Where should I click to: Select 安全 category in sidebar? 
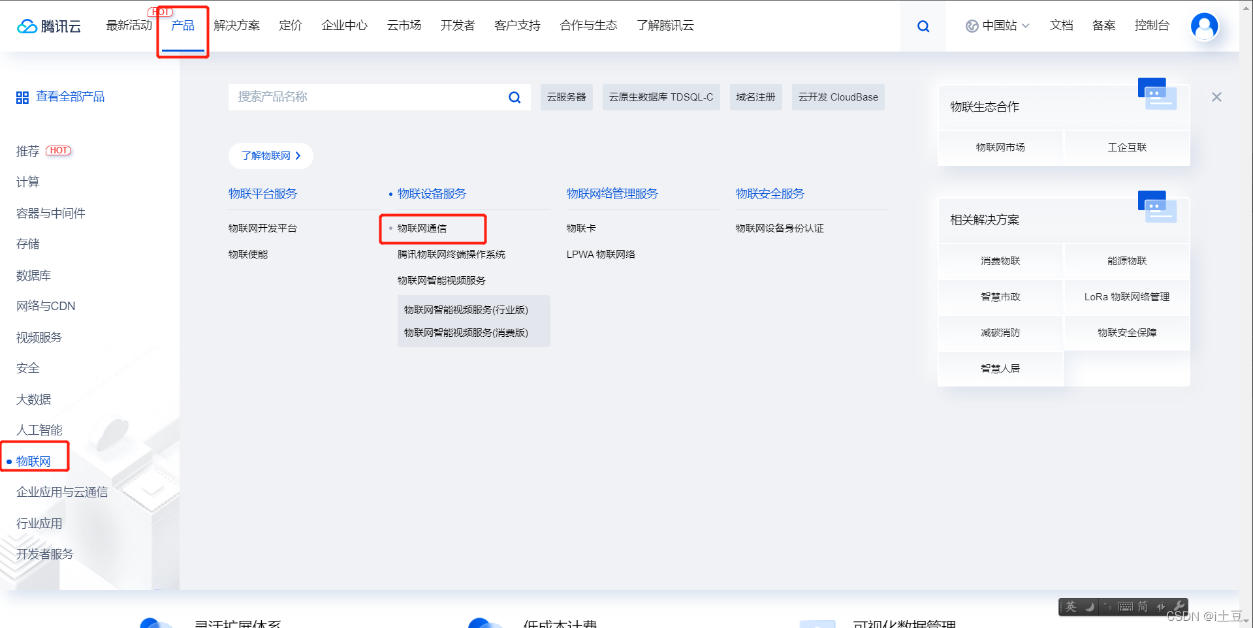click(28, 368)
